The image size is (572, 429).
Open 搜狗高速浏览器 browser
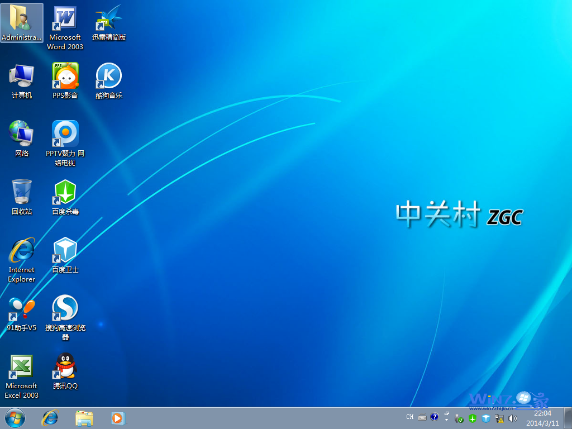(65, 307)
